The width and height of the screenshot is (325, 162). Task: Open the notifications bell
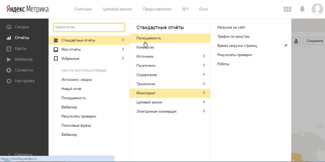[302, 9]
